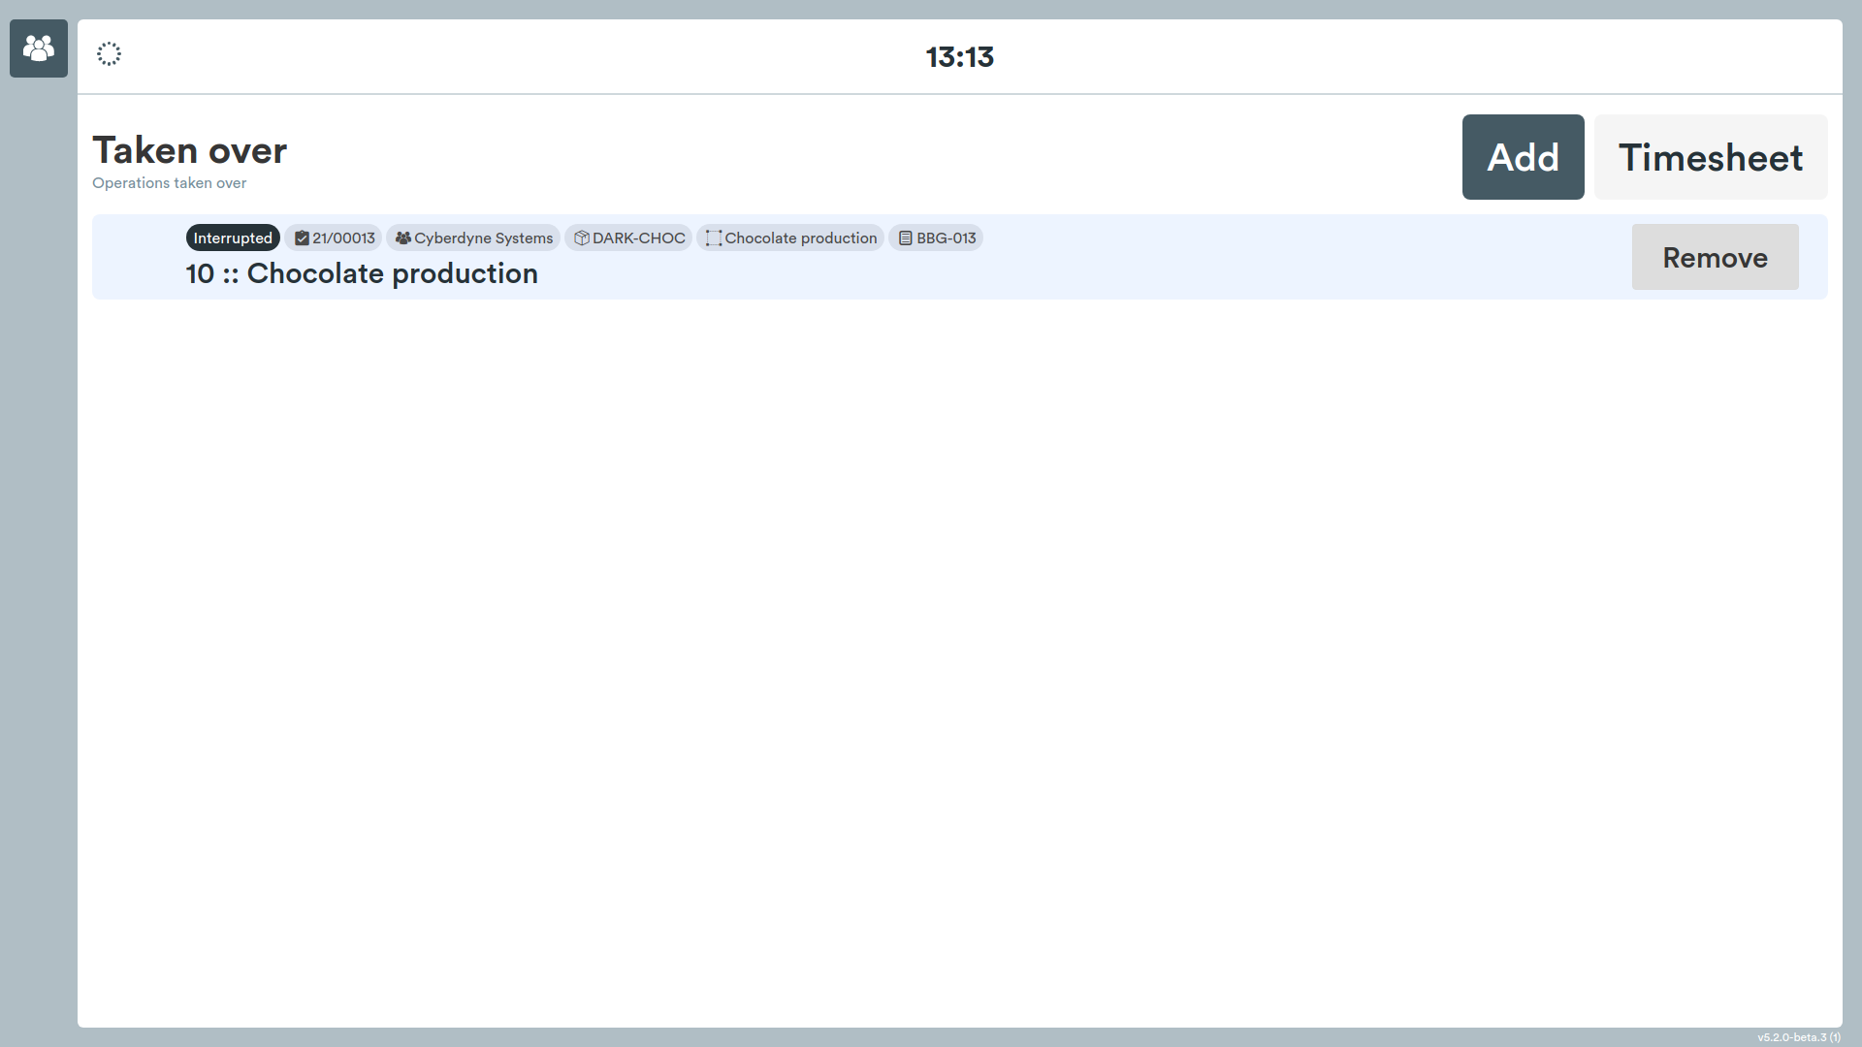The height and width of the screenshot is (1047, 1862).
Task: Click the Interrupted status badge
Action: 233,238
